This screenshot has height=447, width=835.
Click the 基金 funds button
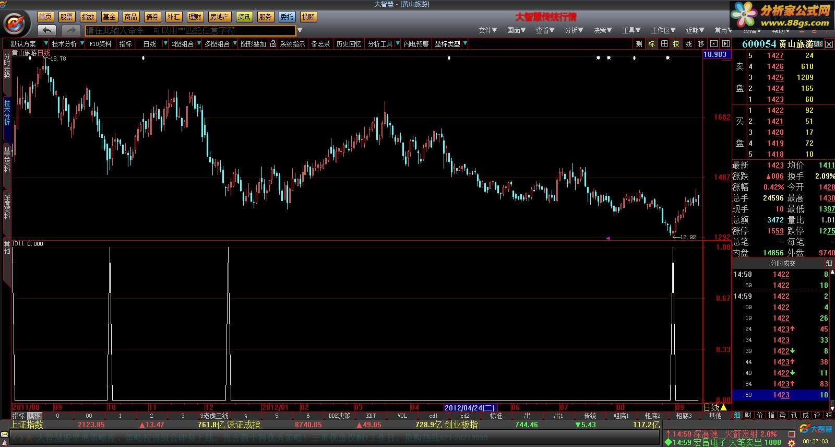[x=110, y=17]
